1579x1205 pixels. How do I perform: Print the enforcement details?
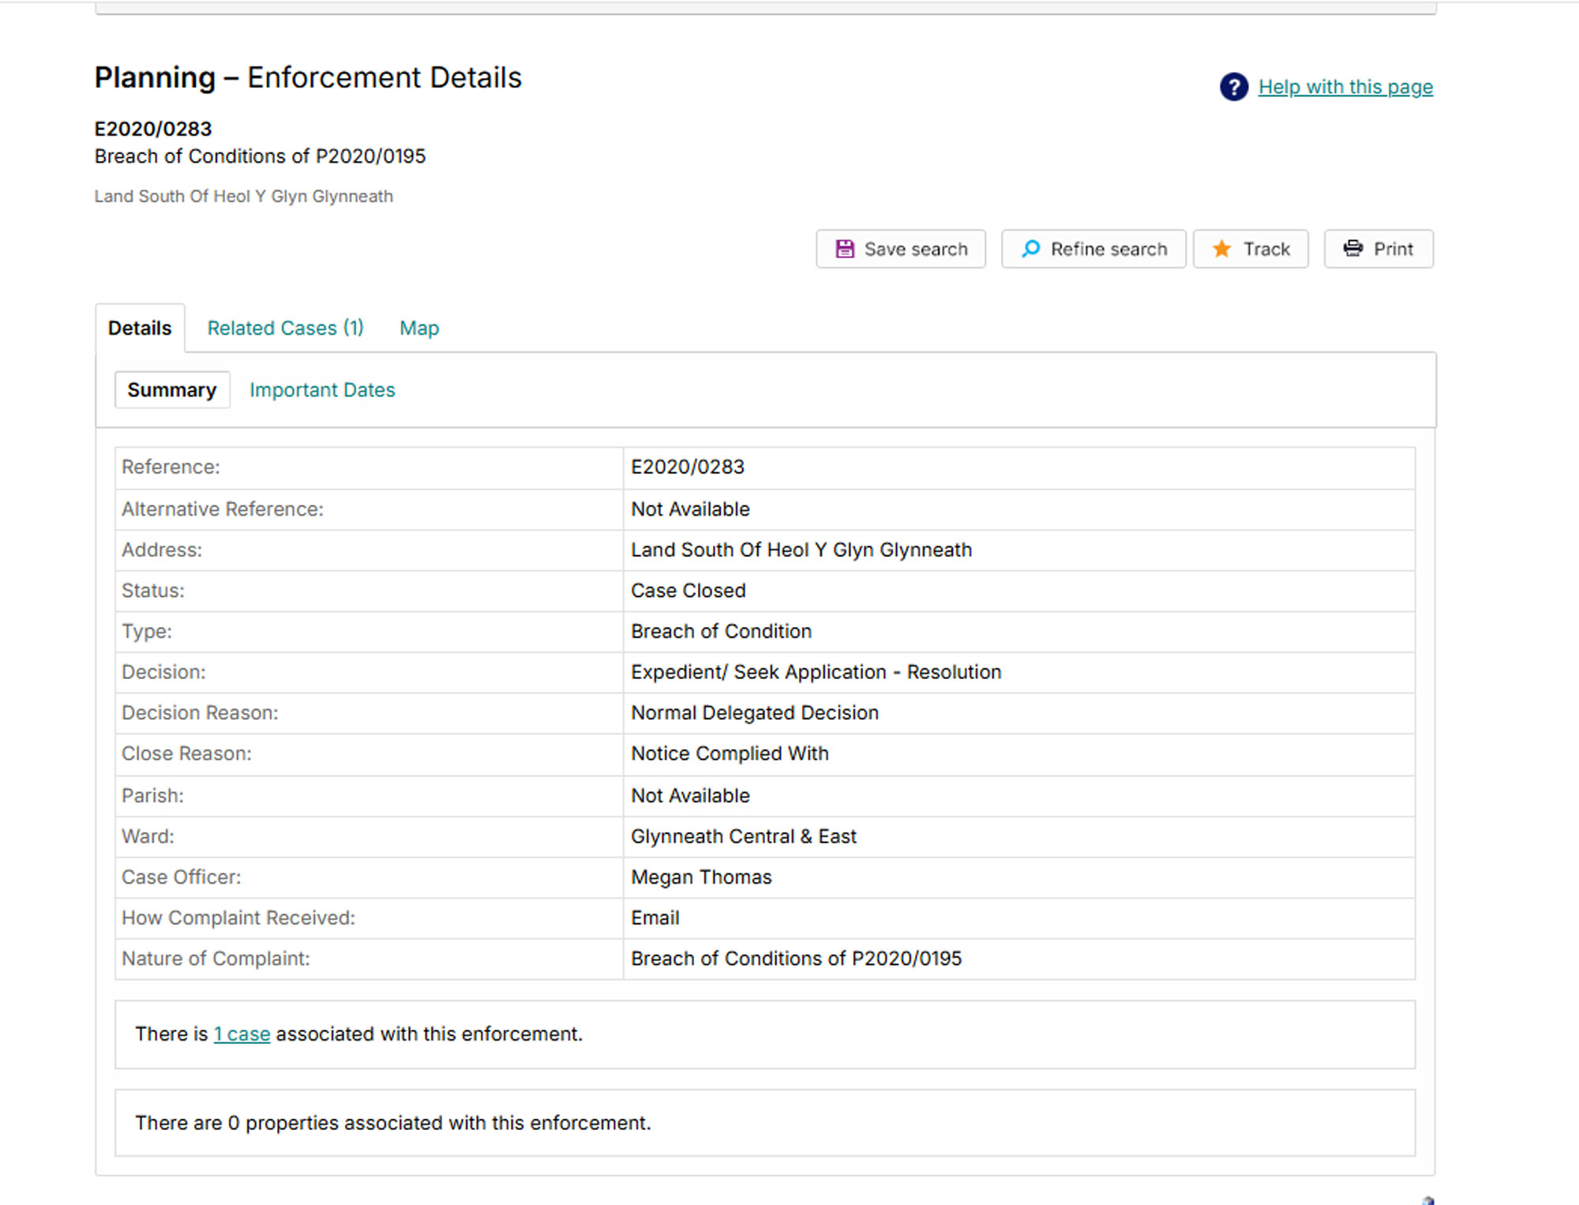coord(1378,249)
